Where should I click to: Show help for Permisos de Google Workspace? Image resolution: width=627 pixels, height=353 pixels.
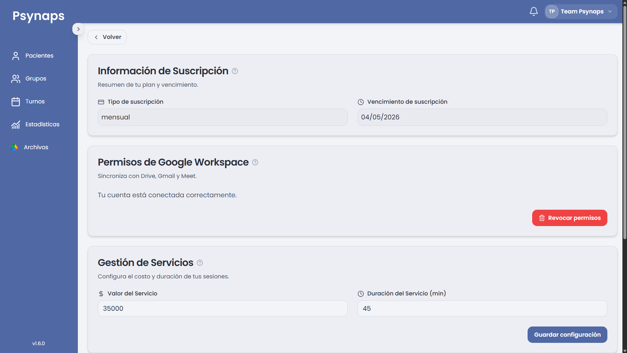click(255, 162)
